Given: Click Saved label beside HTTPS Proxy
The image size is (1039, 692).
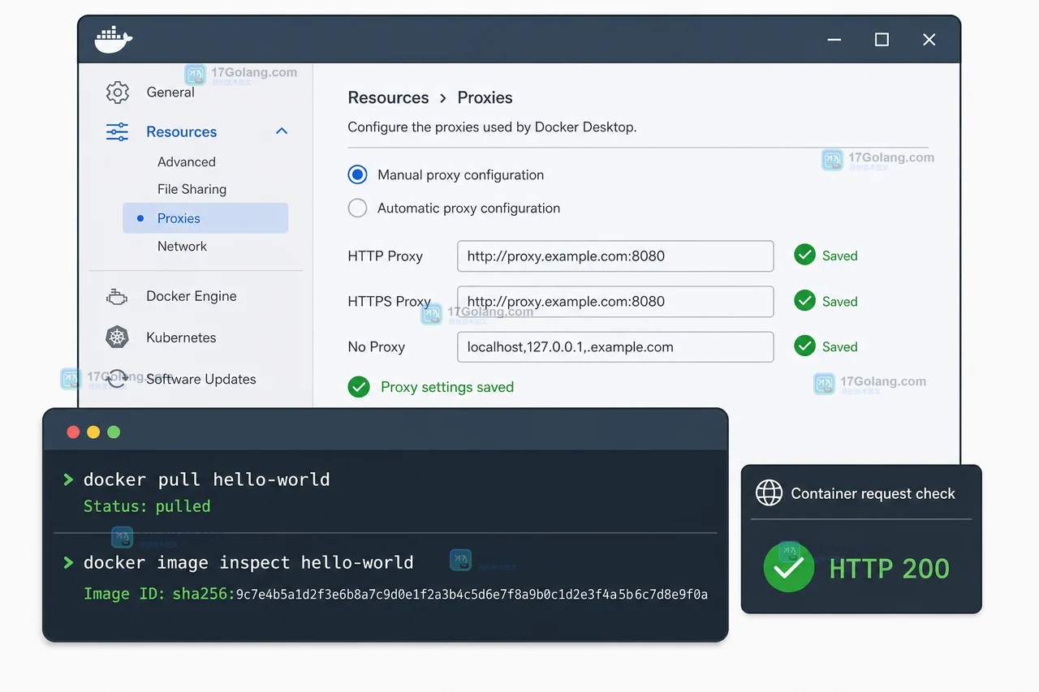Looking at the screenshot, I should tap(839, 301).
